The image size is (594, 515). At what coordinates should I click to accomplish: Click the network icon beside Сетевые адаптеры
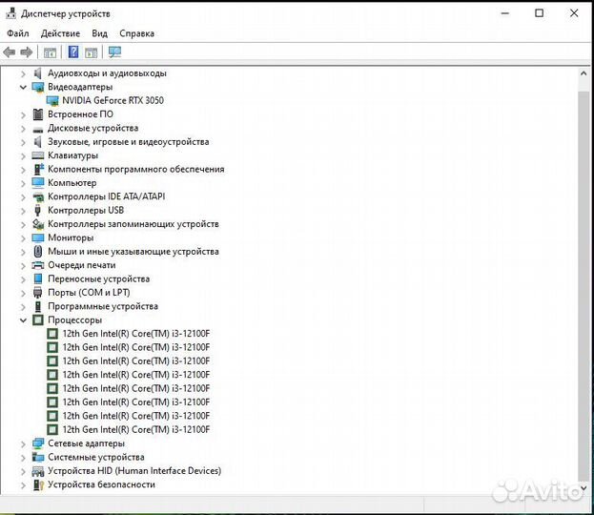pos(38,443)
